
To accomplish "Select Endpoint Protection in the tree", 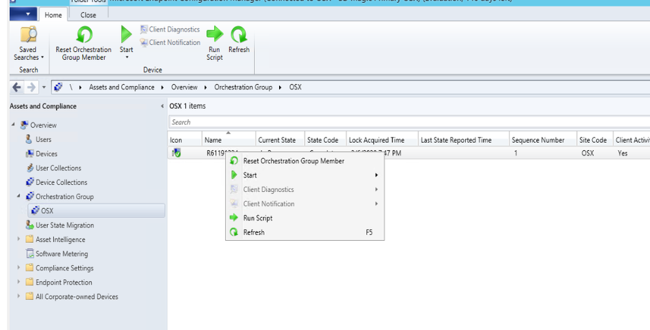I will (x=64, y=282).
